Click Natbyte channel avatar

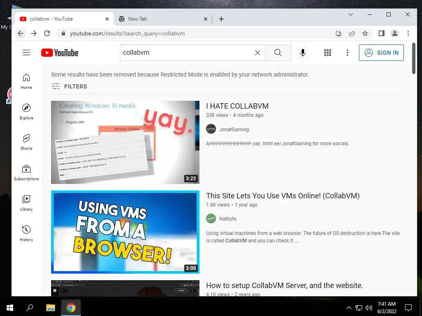[211, 218]
